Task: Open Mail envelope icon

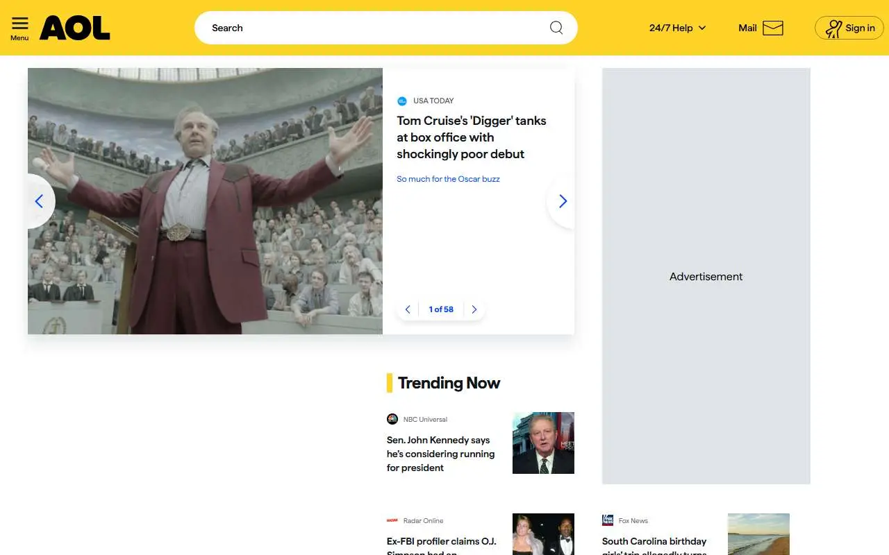Action: click(x=773, y=28)
